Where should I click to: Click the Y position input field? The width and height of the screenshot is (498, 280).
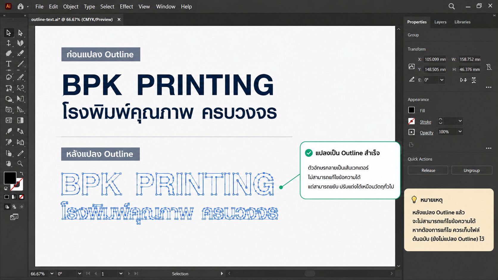pyautogui.click(x=435, y=69)
